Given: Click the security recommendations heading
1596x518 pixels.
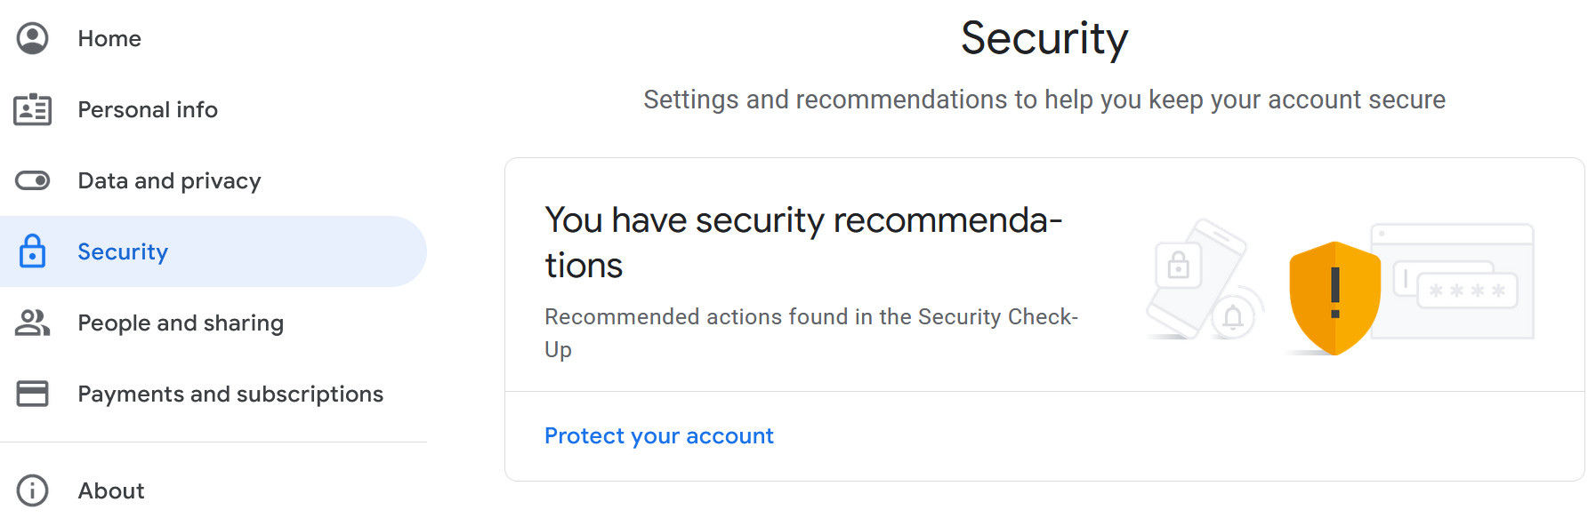Looking at the screenshot, I should pos(802,242).
